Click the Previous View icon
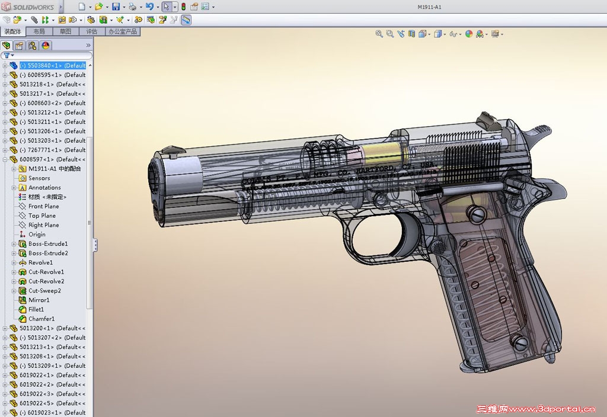607x417 pixels. (x=401, y=34)
